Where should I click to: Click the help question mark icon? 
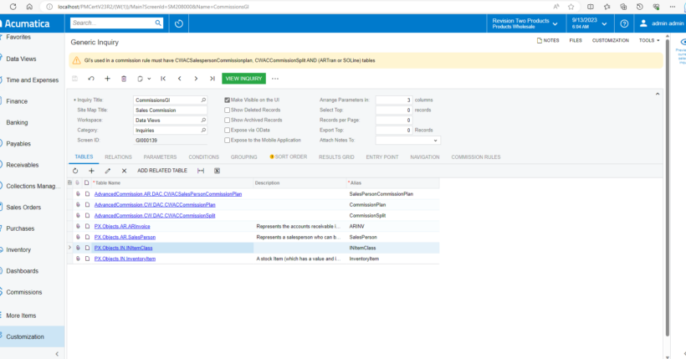(x=624, y=23)
